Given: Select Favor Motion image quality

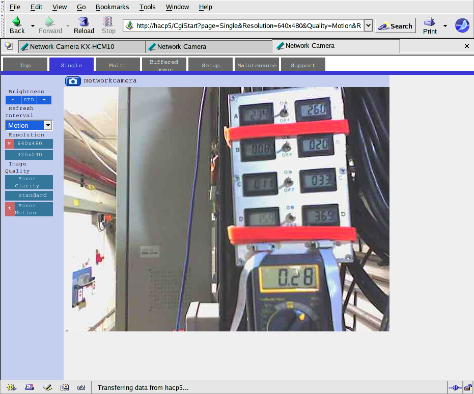Looking at the screenshot, I should [x=29, y=209].
